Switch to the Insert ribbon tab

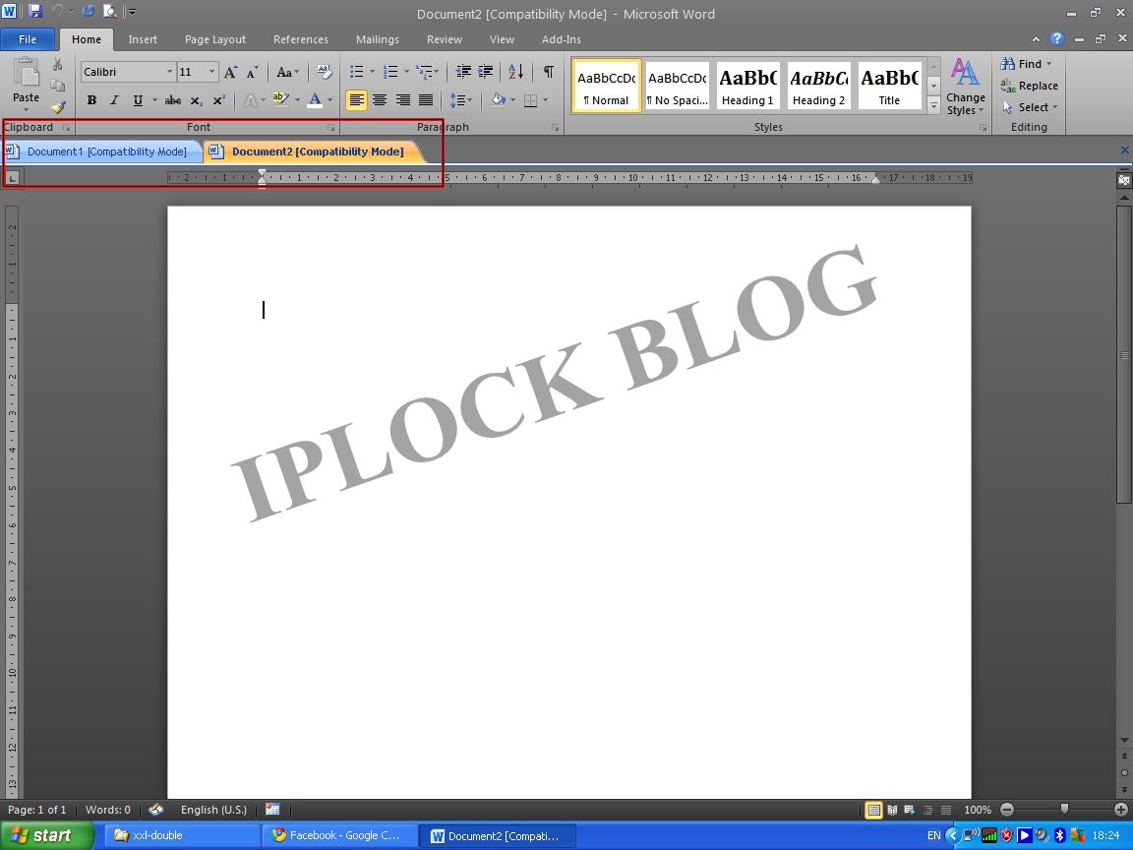point(143,39)
